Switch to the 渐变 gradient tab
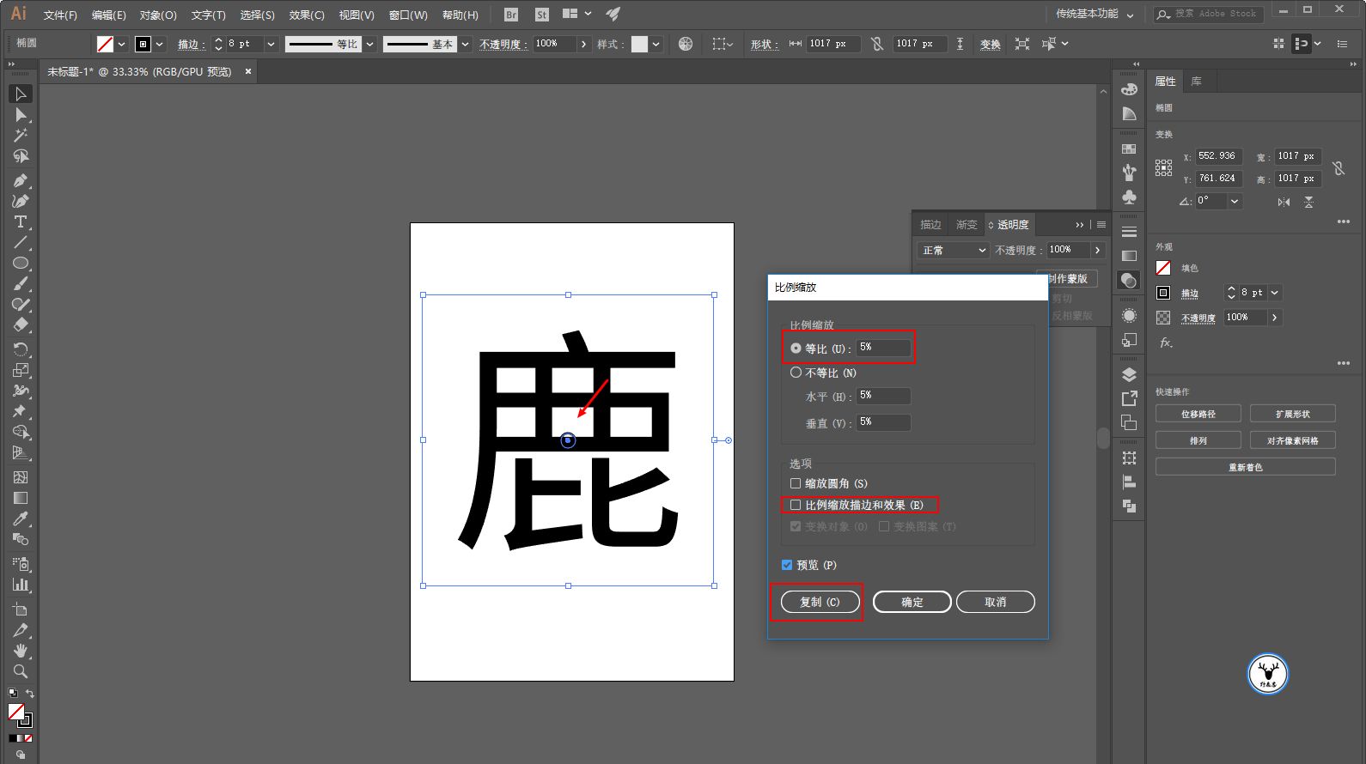 967,225
